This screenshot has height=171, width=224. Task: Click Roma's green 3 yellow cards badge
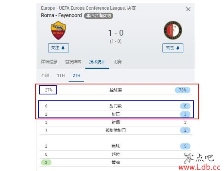click(x=46, y=162)
